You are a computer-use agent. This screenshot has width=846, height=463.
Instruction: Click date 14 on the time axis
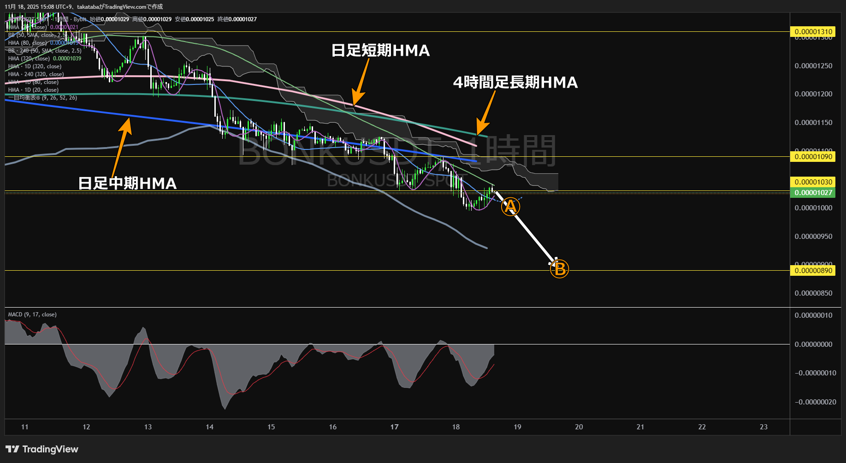click(x=210, y=427)
